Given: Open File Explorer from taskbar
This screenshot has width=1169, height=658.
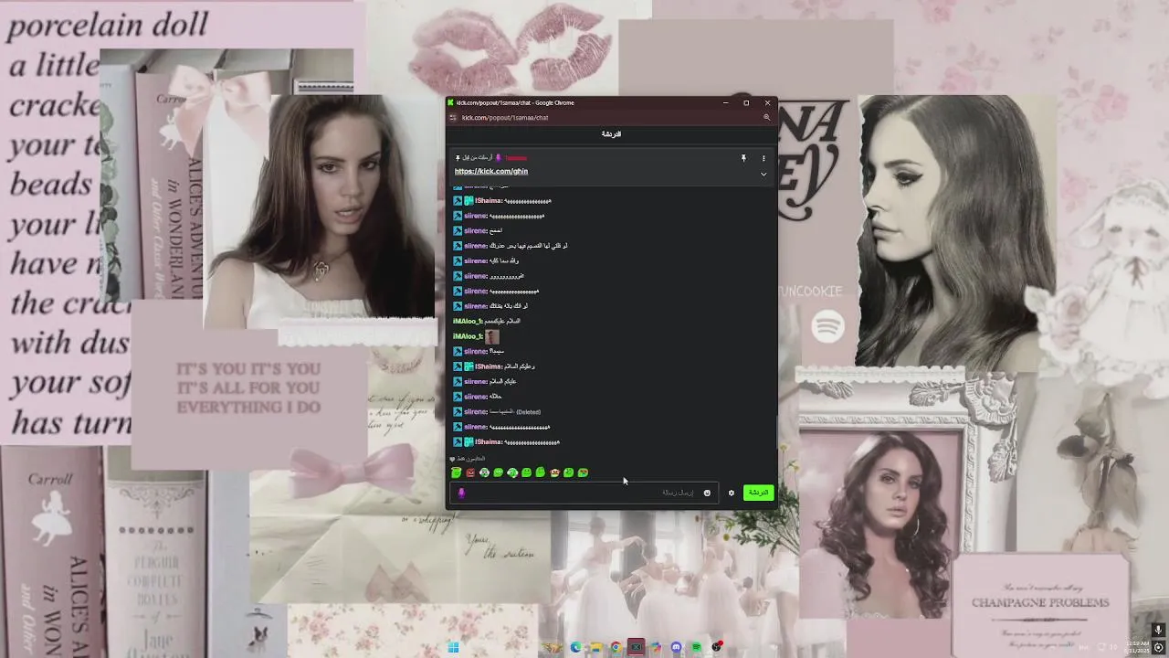Looking at the screenshot, I should (595, 647).
